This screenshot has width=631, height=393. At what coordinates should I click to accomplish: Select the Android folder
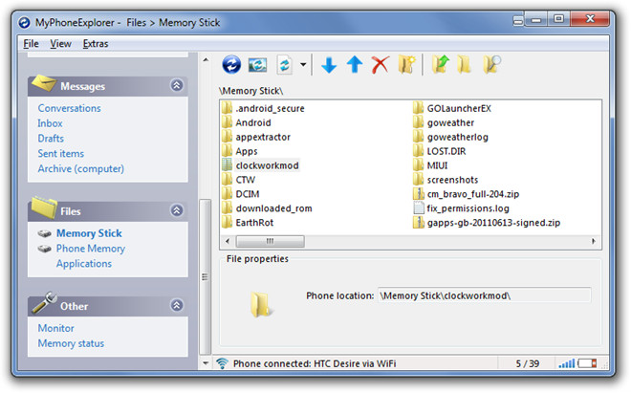click(247, 122)
